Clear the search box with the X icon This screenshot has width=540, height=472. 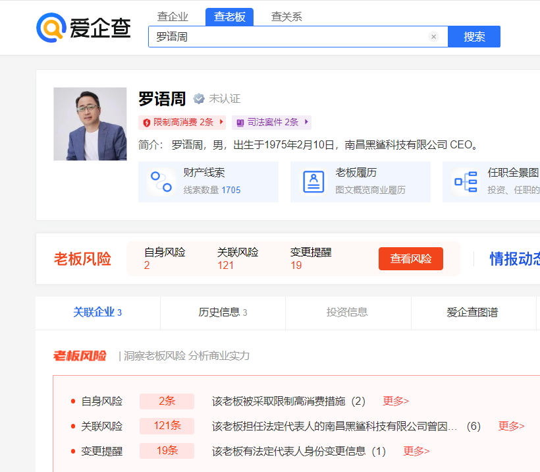coord(433,36)
